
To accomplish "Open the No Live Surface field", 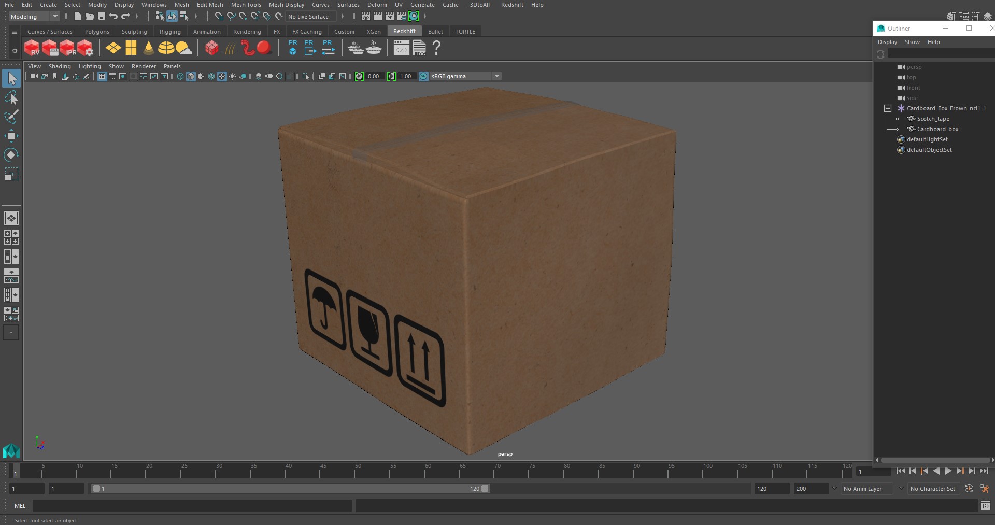I will [311, 17].
